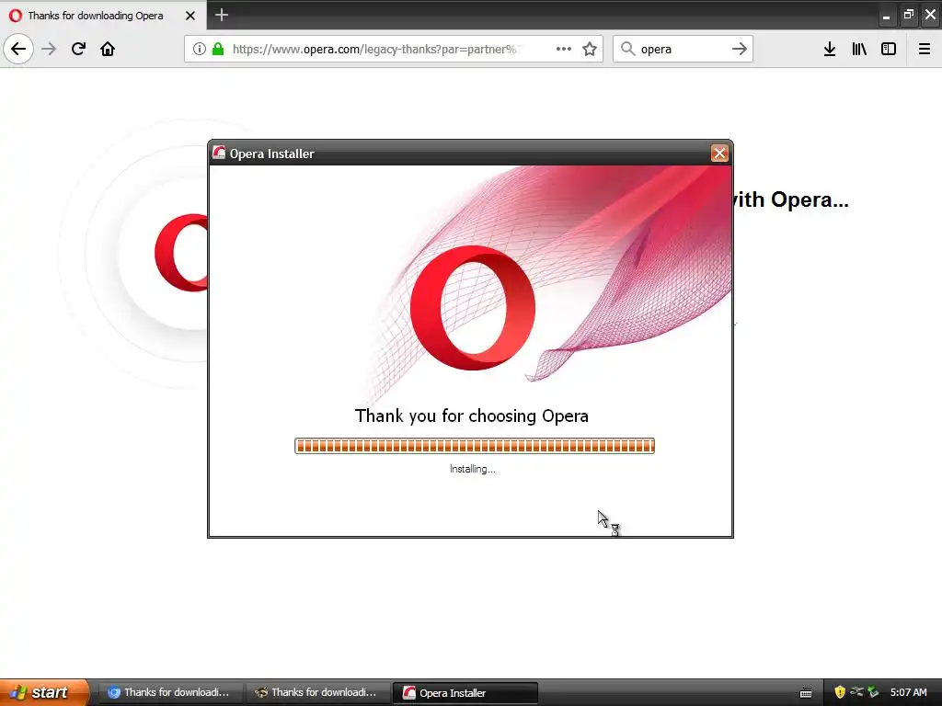Screen dimensions: 942x706
Task: Click the Installing... status text
Action: (473, 469)
